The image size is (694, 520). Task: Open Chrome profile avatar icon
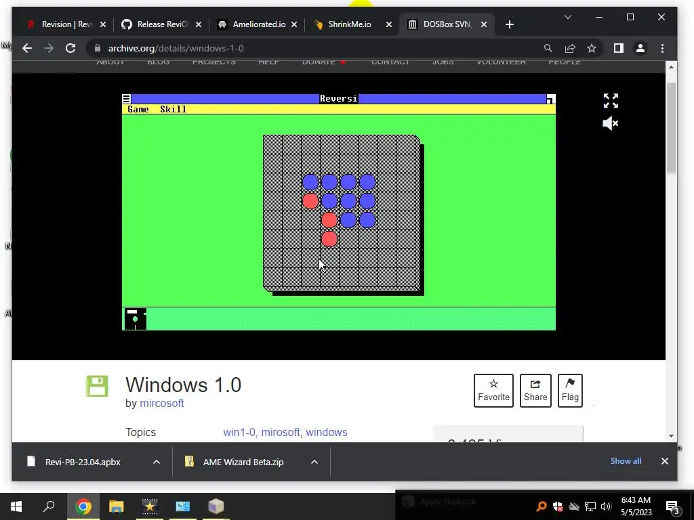(640, 48)
